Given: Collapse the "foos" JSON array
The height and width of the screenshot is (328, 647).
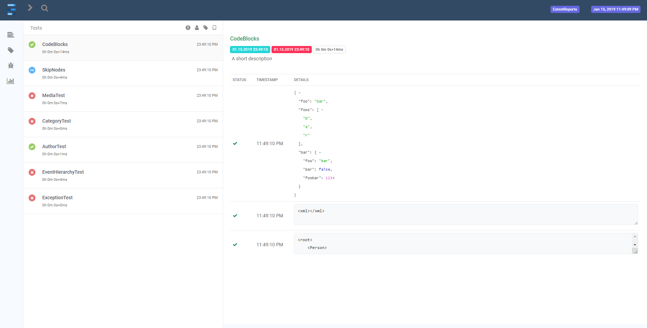Looking at the screenshot, I should point(322,110).
